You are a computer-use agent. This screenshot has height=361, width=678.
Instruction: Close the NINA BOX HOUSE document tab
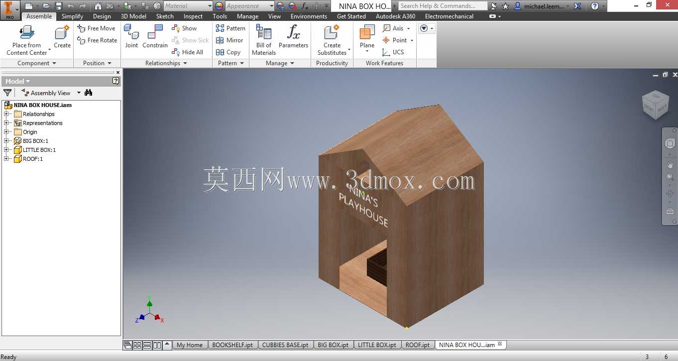(x=500, y=344)
